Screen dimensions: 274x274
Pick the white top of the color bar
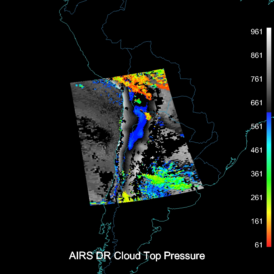click(x=269, y=30)
